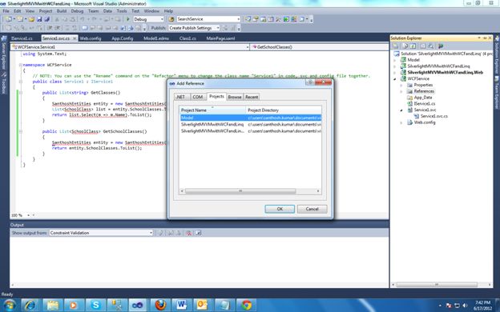Click the Toolbox wrench icon in the top toolbar
The width and height of the screenshot is (500, 312).
point(278,19)
